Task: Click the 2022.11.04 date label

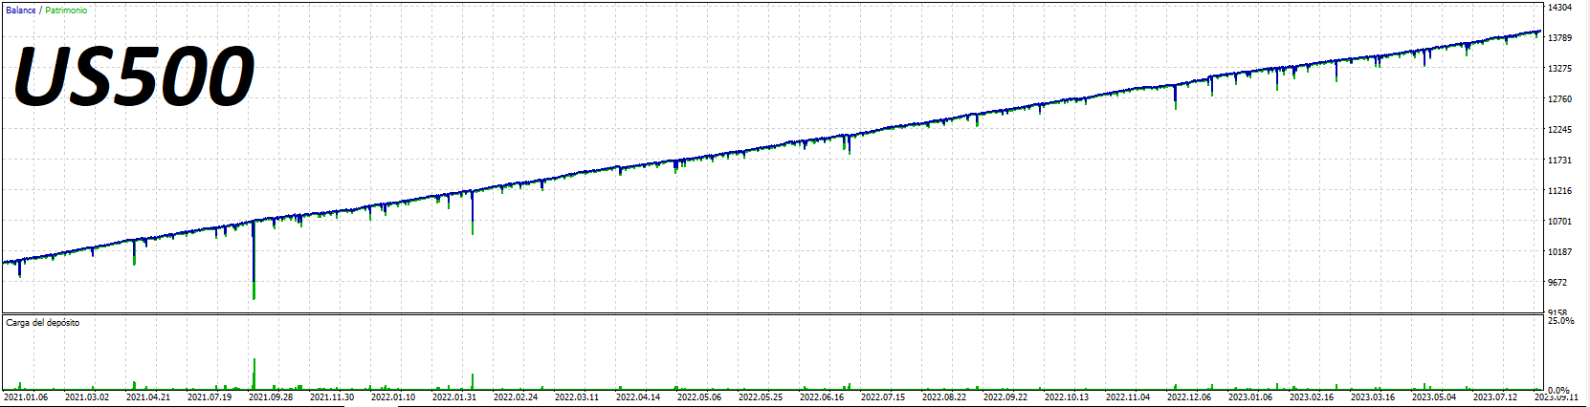Action: (x=1128, y=397)
